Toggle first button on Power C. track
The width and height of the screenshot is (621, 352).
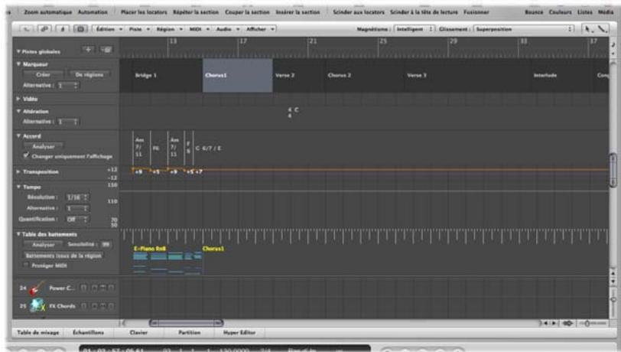(x=83, y=288)
